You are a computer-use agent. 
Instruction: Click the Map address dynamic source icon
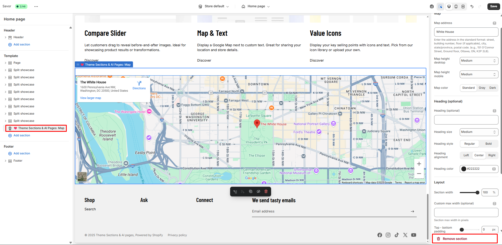494,23
